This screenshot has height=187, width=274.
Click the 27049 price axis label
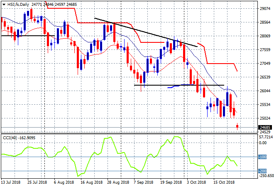pos(265,63)
